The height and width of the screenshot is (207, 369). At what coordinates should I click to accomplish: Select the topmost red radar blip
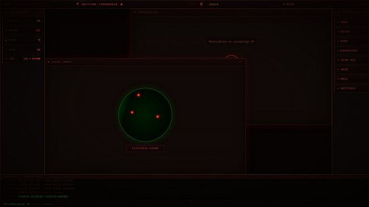click(138, 95)
